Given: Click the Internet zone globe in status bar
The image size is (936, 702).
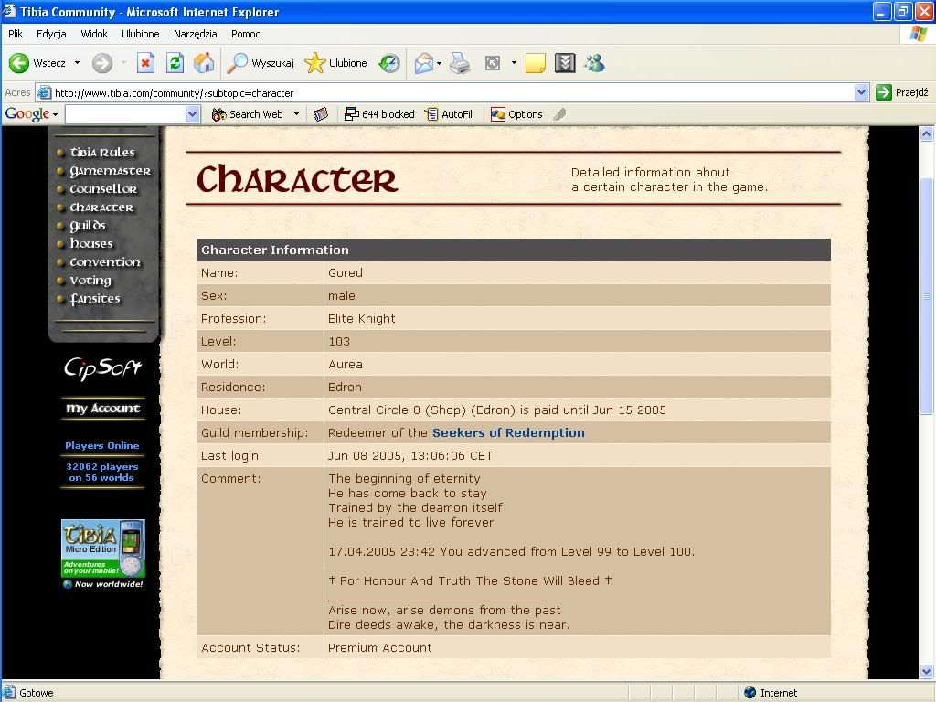Looking at the screenshot, I should pos(750,693).
